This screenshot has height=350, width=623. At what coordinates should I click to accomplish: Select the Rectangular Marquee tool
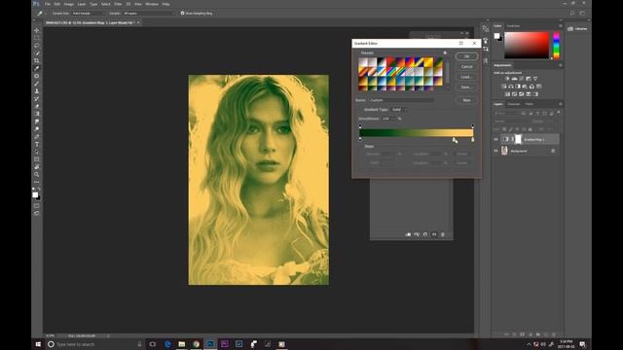(37, 38)
